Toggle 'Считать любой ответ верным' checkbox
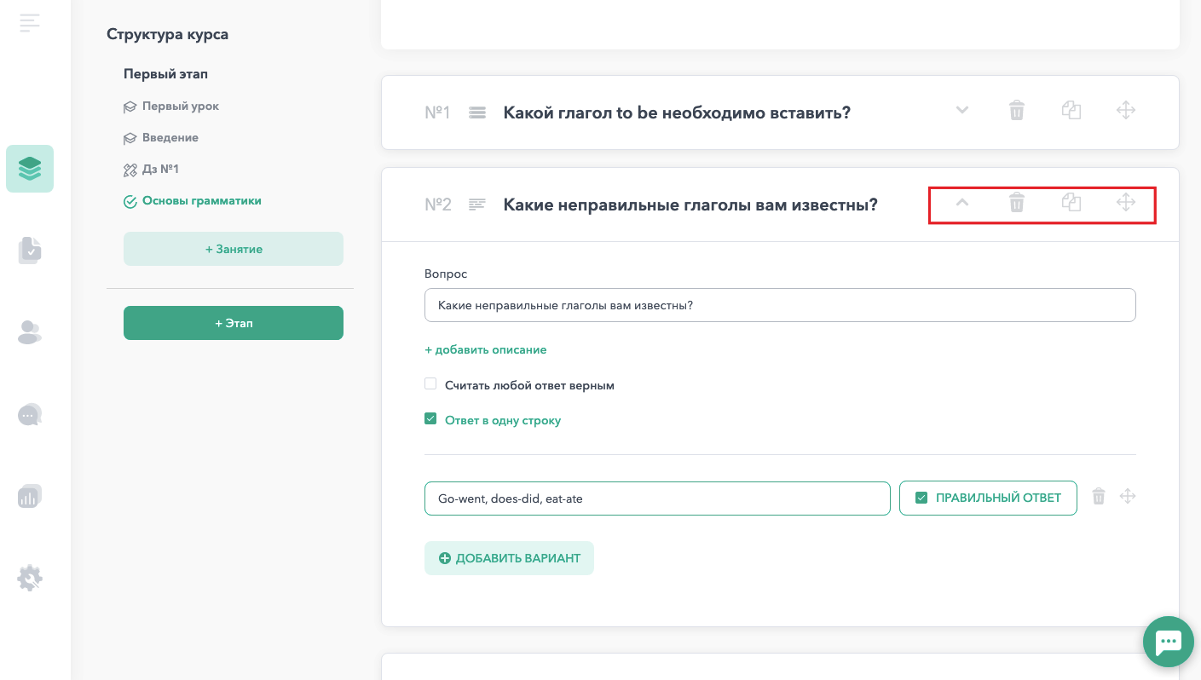This screenshot has height=680, width=1201. tap(430, 384)
